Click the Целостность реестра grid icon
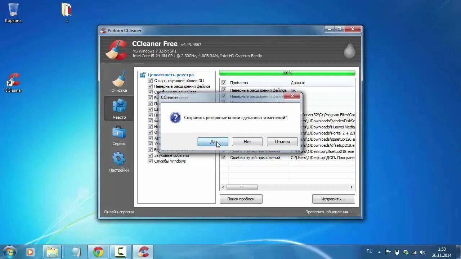461x259 pixels. (143, 75)
